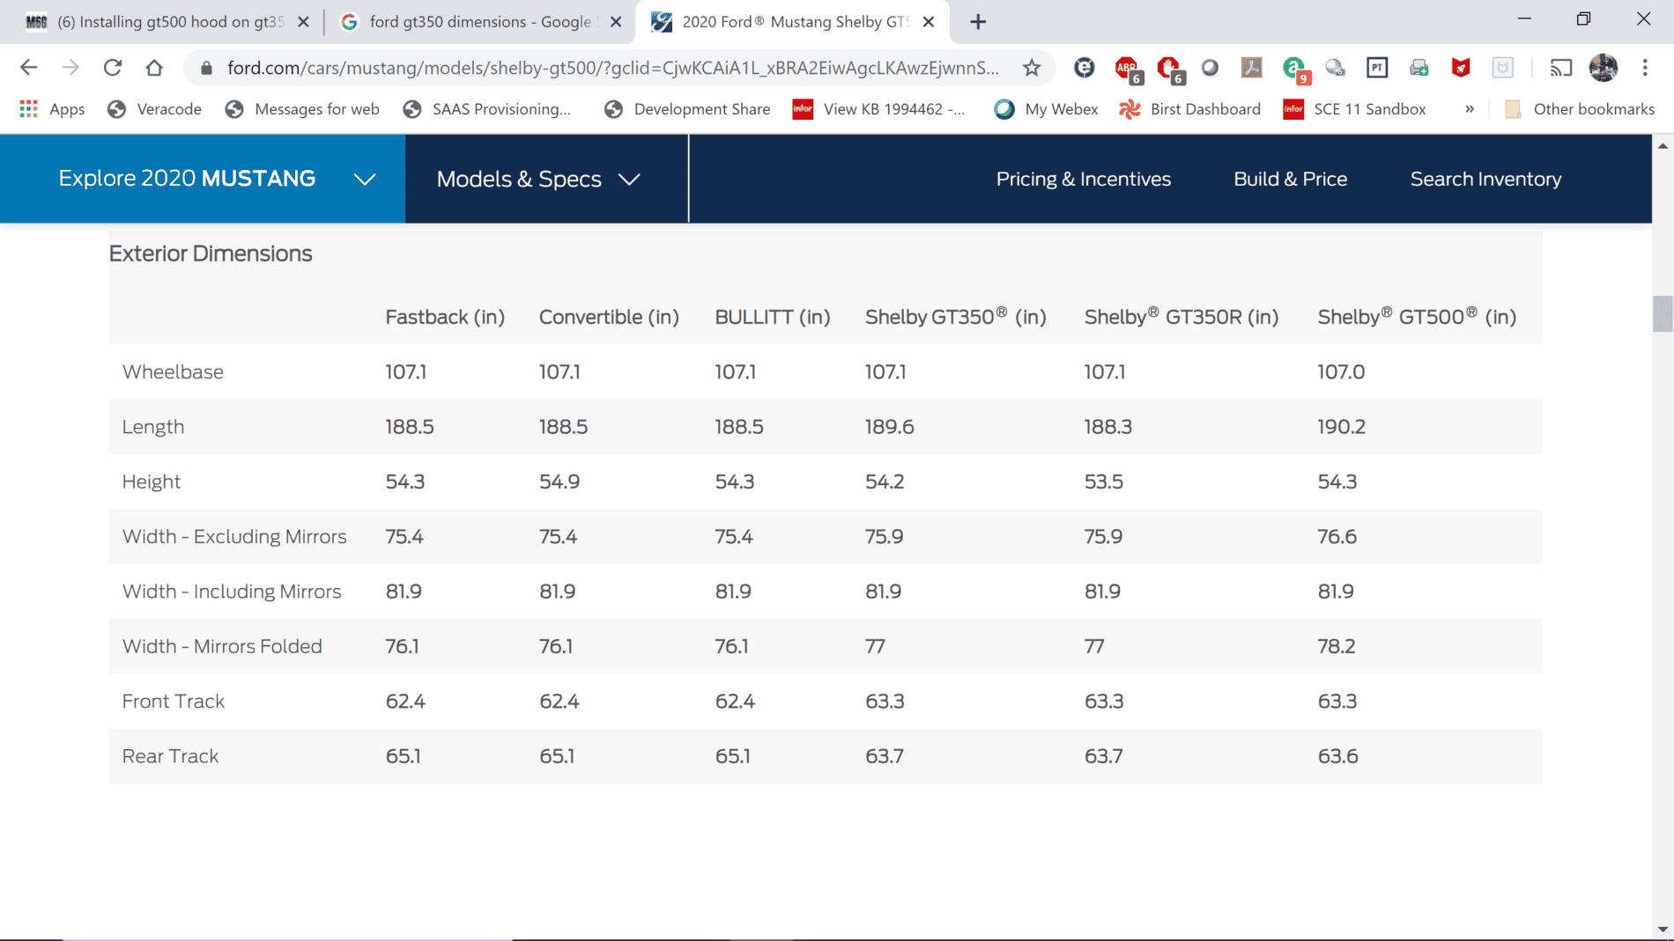Image resolution: width=1674 pixels, height=941 pixels.
Task: Close the ford gt350 dimensions Google tab
Action: (x=616, y=22)
